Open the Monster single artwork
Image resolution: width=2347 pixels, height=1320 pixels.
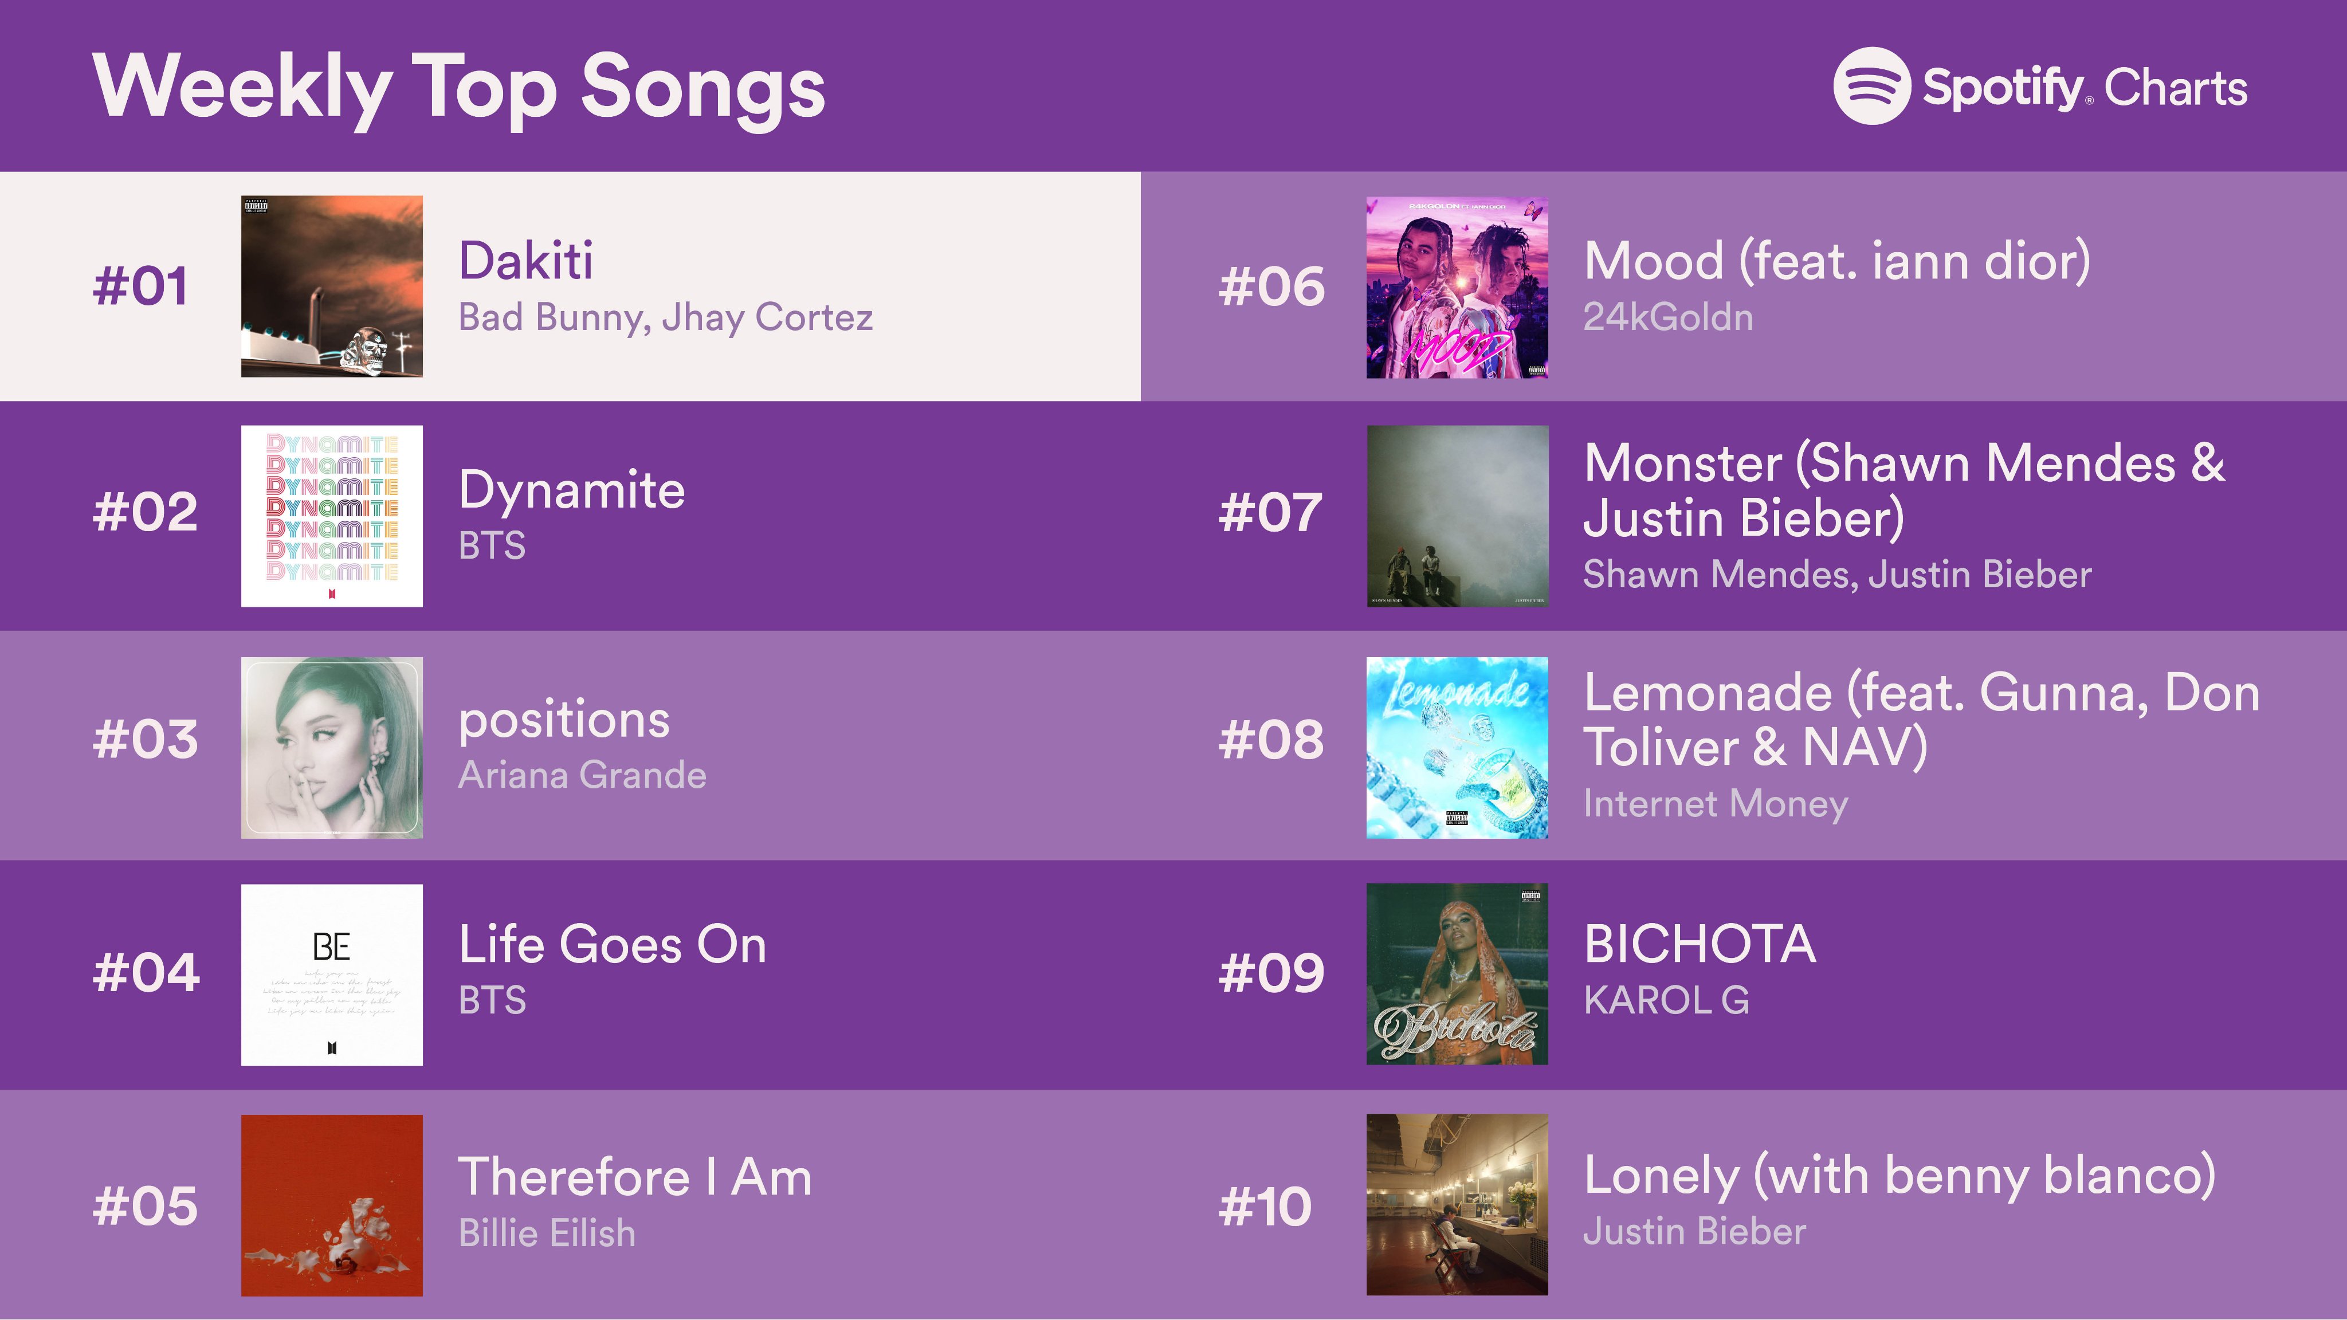1456,516
